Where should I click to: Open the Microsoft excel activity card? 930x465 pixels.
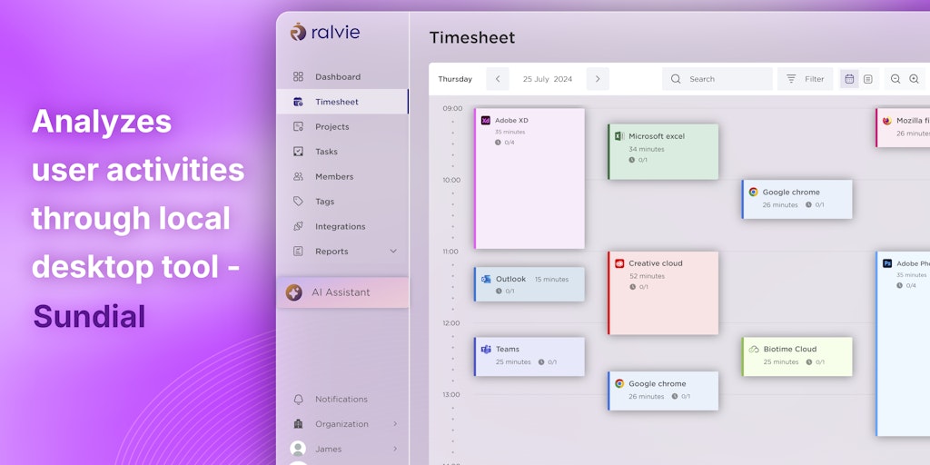(663, 152)
